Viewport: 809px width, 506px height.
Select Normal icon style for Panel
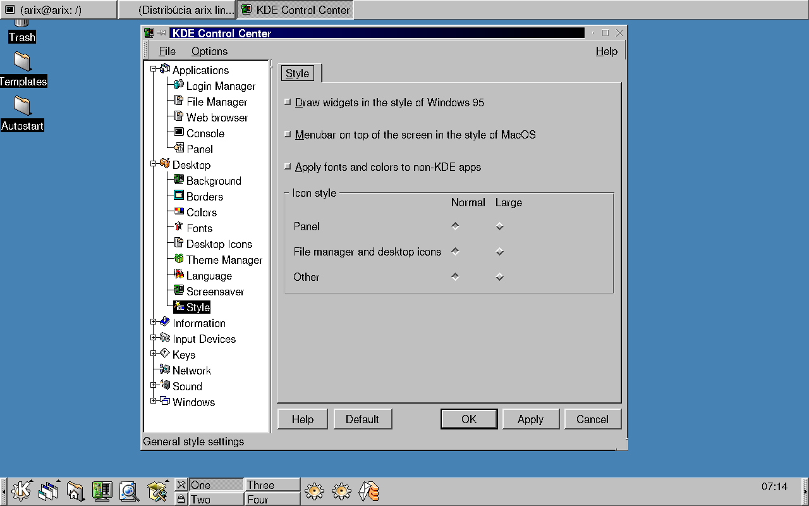(x=455, y=226)
